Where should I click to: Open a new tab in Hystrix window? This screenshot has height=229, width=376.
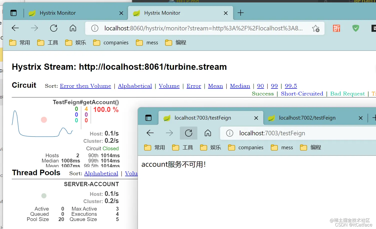pos(241,13)
